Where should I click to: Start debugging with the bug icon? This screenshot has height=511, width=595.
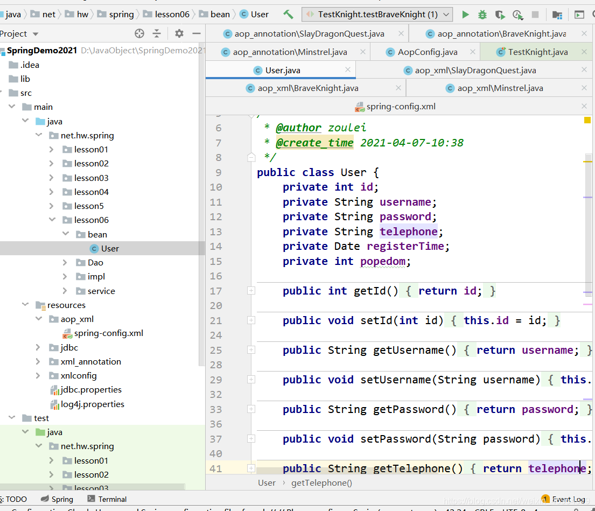(x=482, y=15)
